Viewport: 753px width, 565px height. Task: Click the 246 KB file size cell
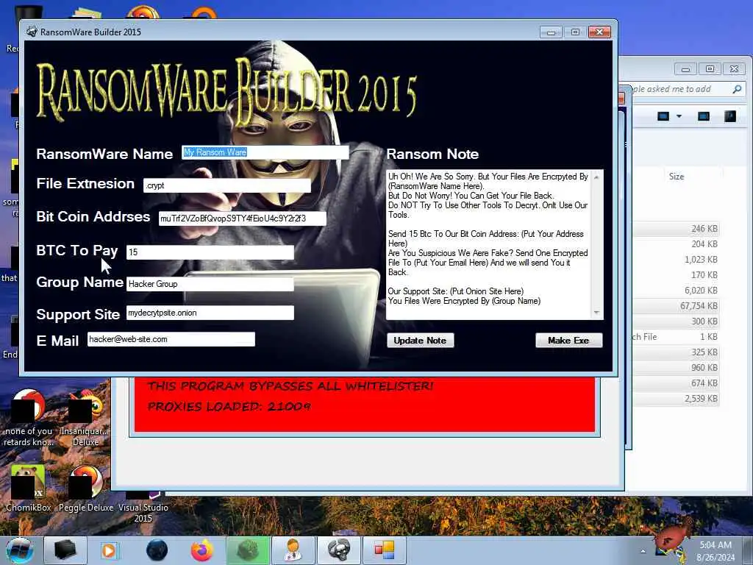[x=704, y=229]
